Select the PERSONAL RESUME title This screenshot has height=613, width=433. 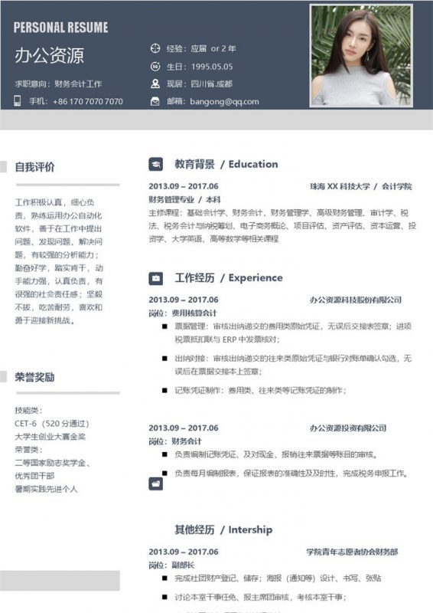click(x=60, y=28)
